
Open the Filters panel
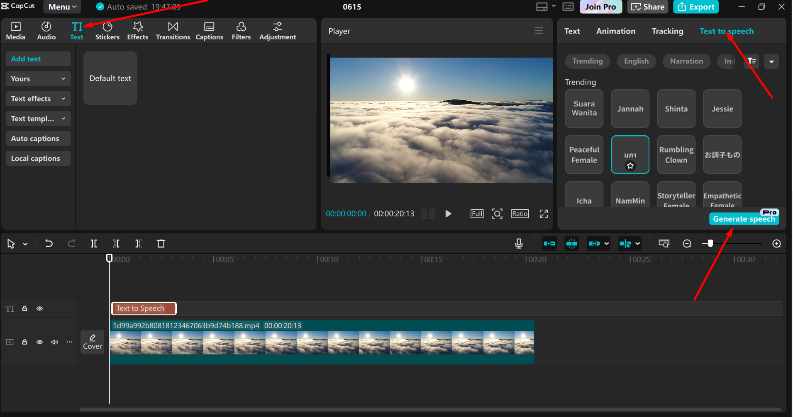pyautogui.click(x=241, y=30)
